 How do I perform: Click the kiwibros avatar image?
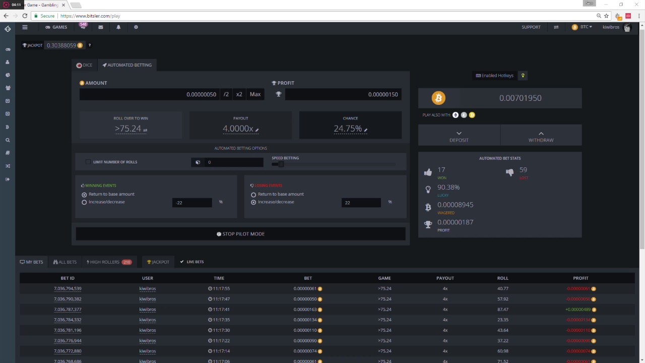click(627, 27)
